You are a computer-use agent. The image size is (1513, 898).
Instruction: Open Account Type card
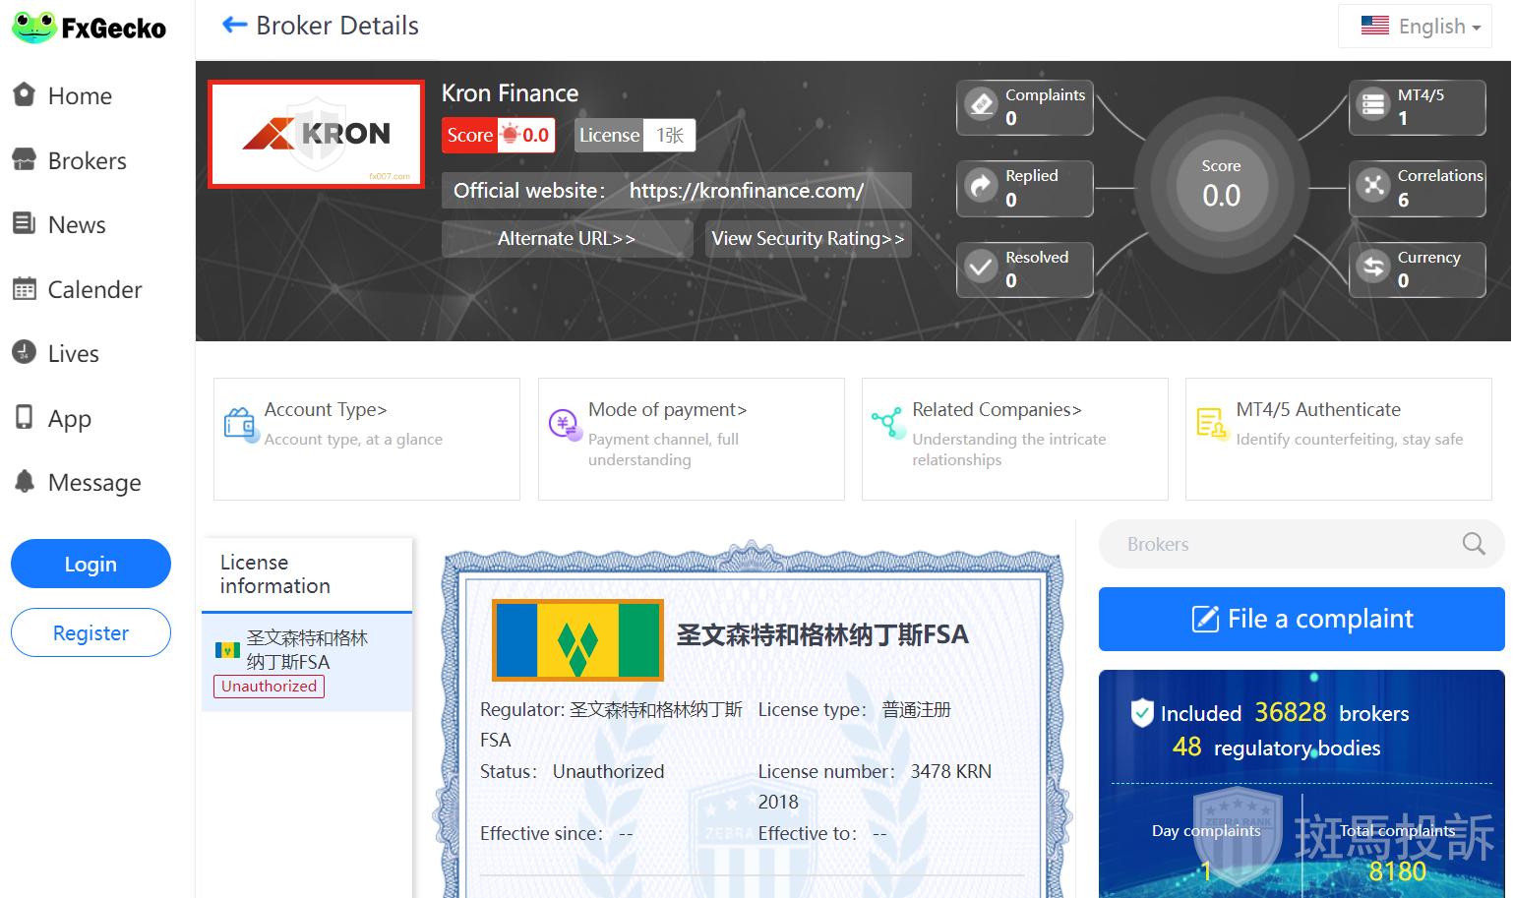tap(366, 439)
